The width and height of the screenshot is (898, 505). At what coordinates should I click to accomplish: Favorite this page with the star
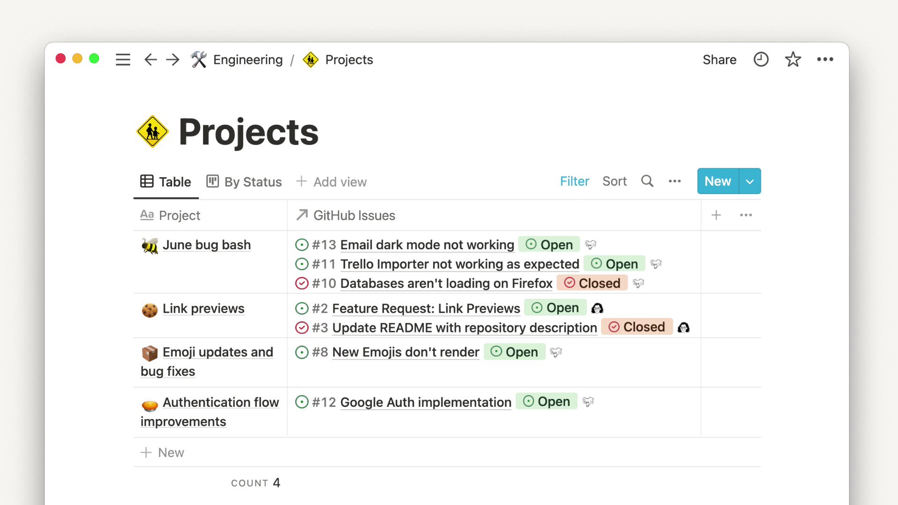click(x=793, y=59)
